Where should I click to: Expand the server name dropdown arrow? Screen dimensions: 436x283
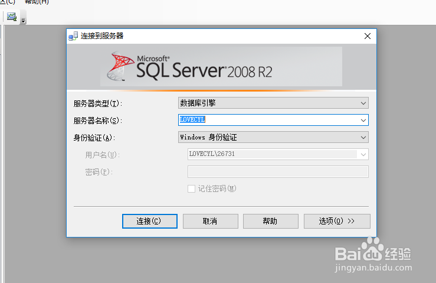click(363, 121)
